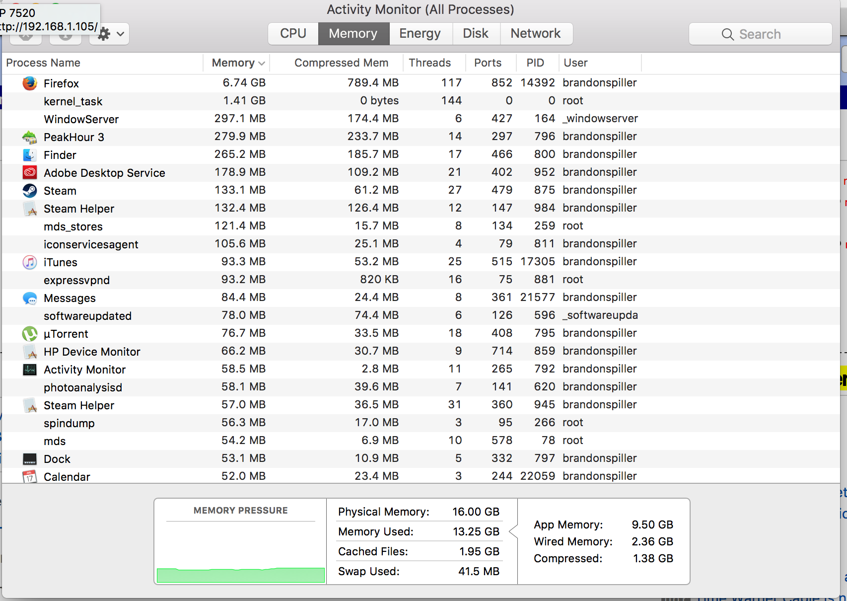The width and height of the screenshot is (847, 601).
Task: Click the Firefox app icon
Action: (30, 83)
